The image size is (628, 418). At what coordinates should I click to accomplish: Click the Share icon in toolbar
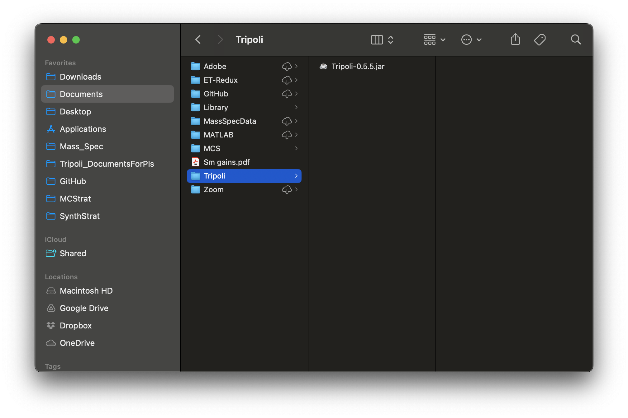coord(515,39)
